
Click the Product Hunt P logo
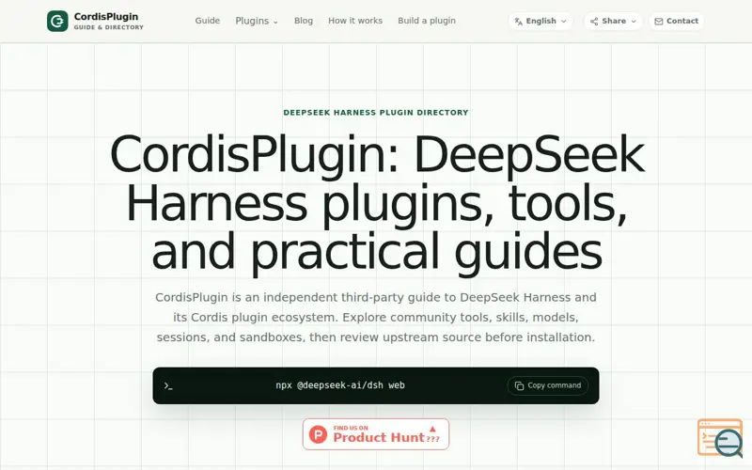[x=318, y=434]
